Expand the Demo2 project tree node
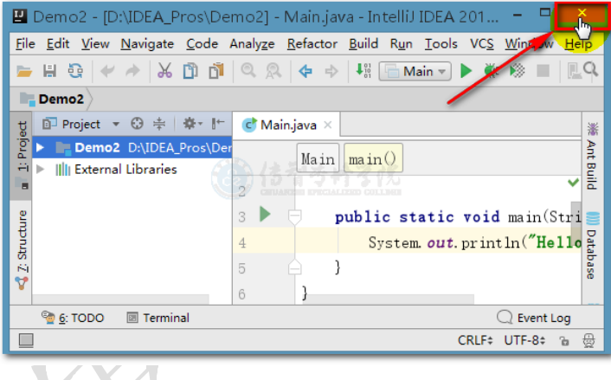The width and height of the screenshot is (611, 380). pos(40,148)
